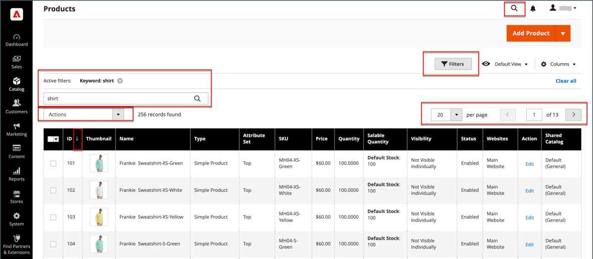Open the Dashboard from the sidebar
This screenshot has height=259, width=593.
coord(16,40)
